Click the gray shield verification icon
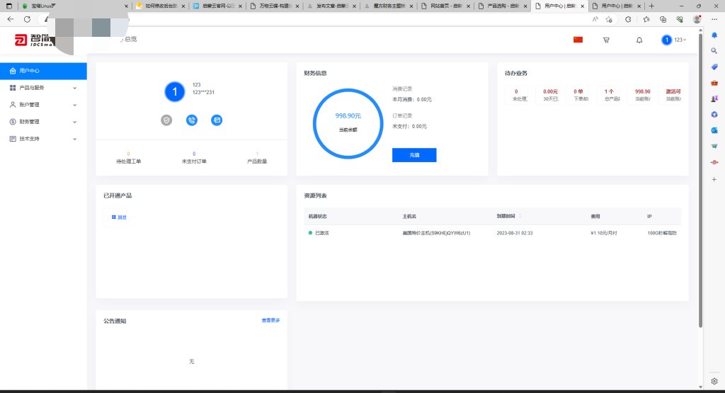 166,120
